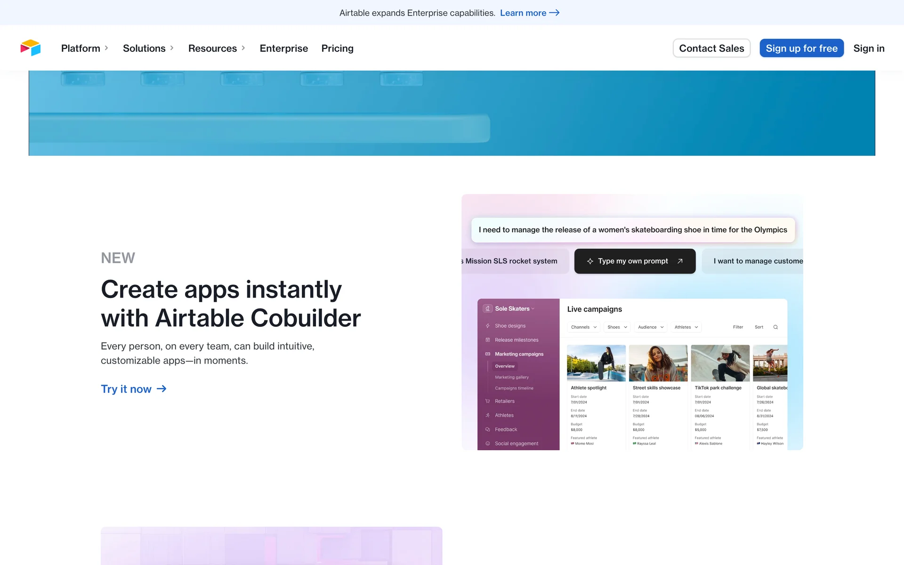Click the search icon in Live campaigns
The height and width of the screenshot is (565, 904).
coord(775,327)
